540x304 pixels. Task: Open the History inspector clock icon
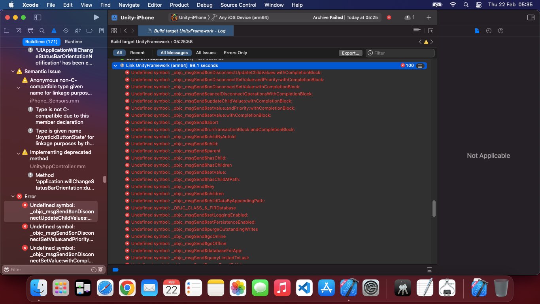click(x=489, y=31)
